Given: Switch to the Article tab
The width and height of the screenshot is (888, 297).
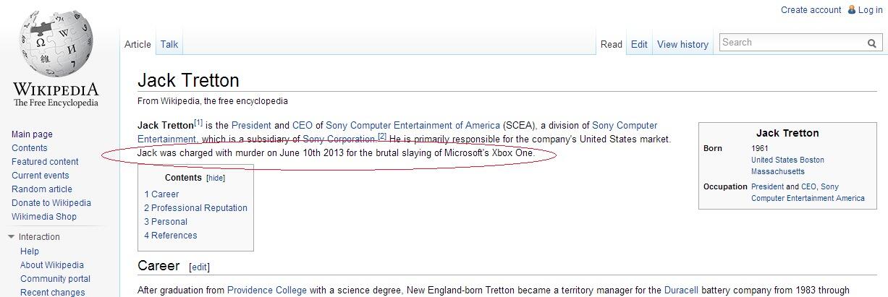Looking at the screenshot, I should 138,44.
